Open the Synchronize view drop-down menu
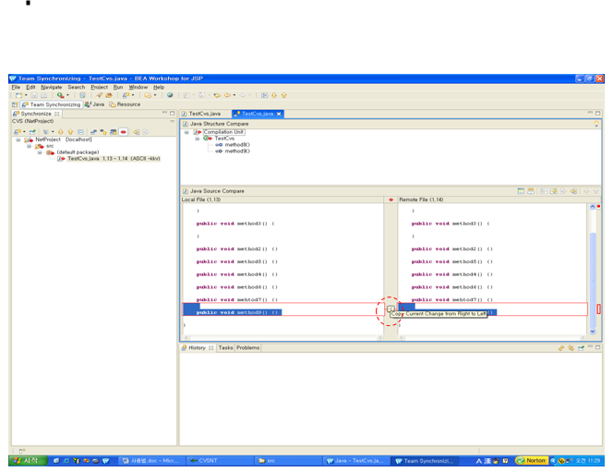The image size is (613, 472). point(172,122)
